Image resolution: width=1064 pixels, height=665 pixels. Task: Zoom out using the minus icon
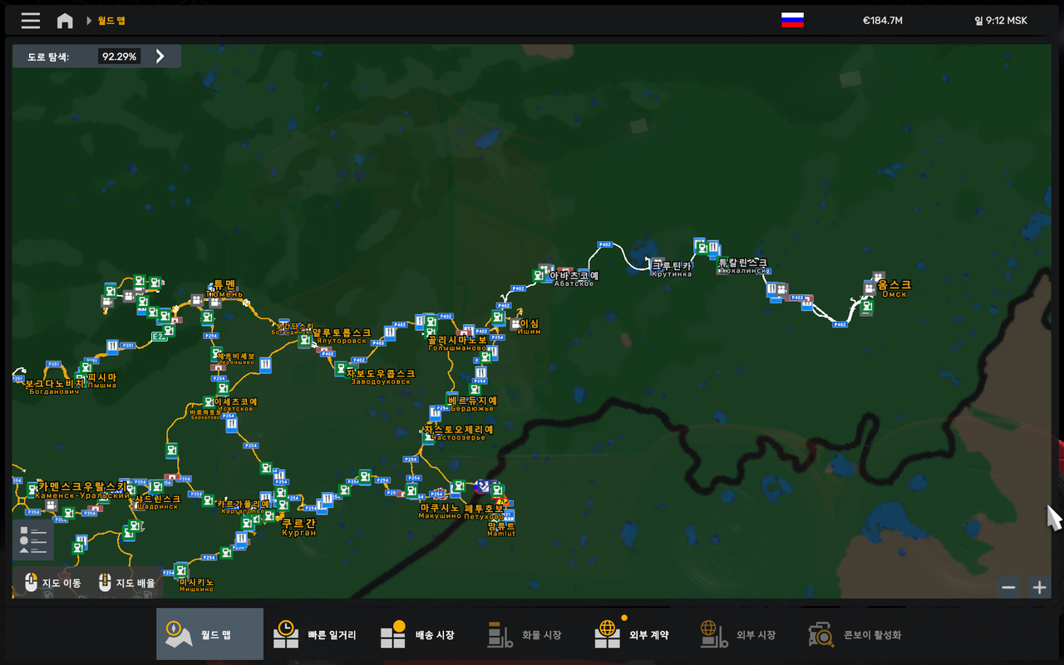pos(1009,586)
